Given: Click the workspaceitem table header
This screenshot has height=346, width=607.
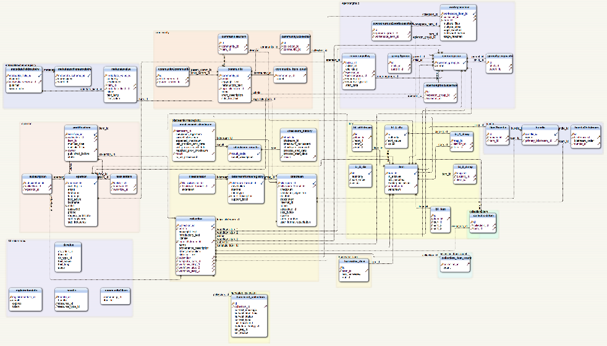Looking at the screenshot, I should point(458,7).
